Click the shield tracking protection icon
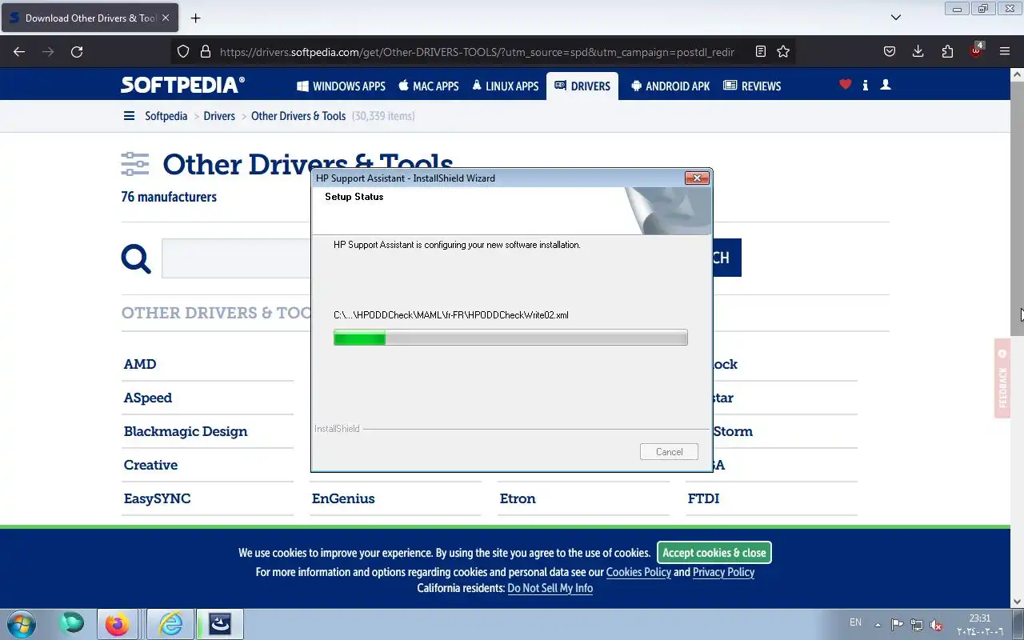 point(183,51)
